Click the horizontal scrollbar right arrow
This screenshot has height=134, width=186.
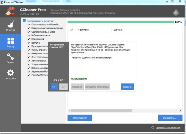coord(180,111)
